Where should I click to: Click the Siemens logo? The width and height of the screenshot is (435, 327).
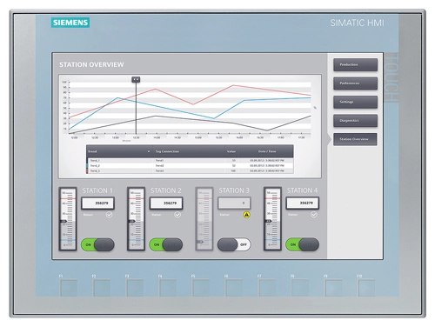70,23
